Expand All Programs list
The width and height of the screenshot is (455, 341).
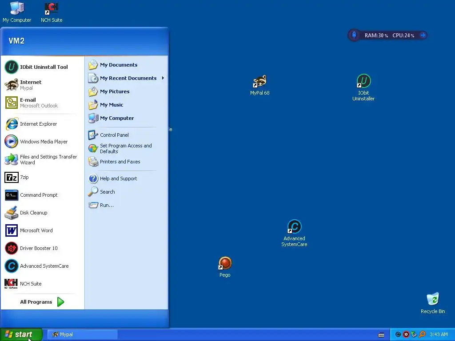pos(42,302)
